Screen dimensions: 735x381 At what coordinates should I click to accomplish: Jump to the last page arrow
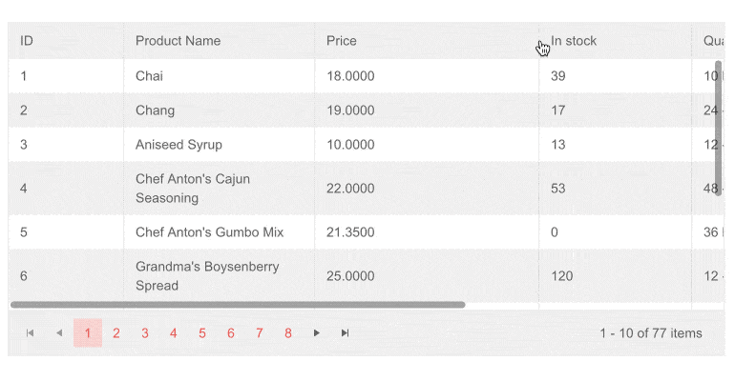(x=346, y=333)
